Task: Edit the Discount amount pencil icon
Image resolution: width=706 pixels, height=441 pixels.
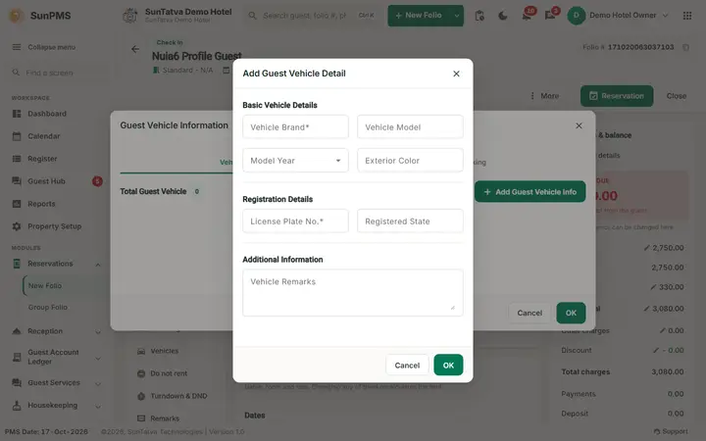Action: (x=656, y=350)
